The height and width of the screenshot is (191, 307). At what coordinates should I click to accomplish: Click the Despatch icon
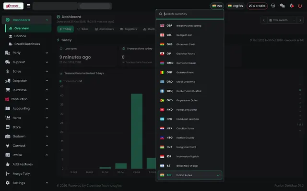point(8,81)
